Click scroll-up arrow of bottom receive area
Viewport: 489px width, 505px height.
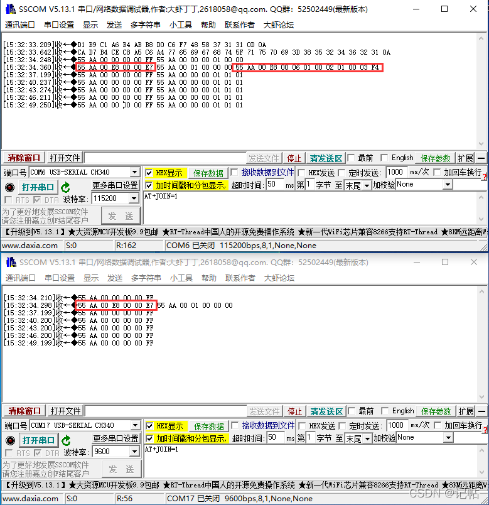click(482, 291)
